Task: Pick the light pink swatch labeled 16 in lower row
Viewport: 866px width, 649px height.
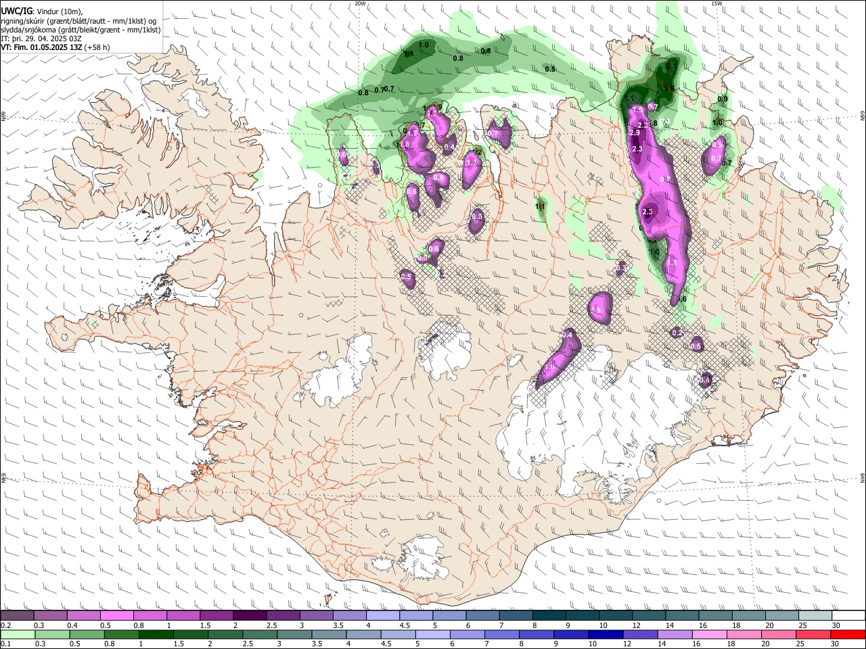Action: [709, 634]
